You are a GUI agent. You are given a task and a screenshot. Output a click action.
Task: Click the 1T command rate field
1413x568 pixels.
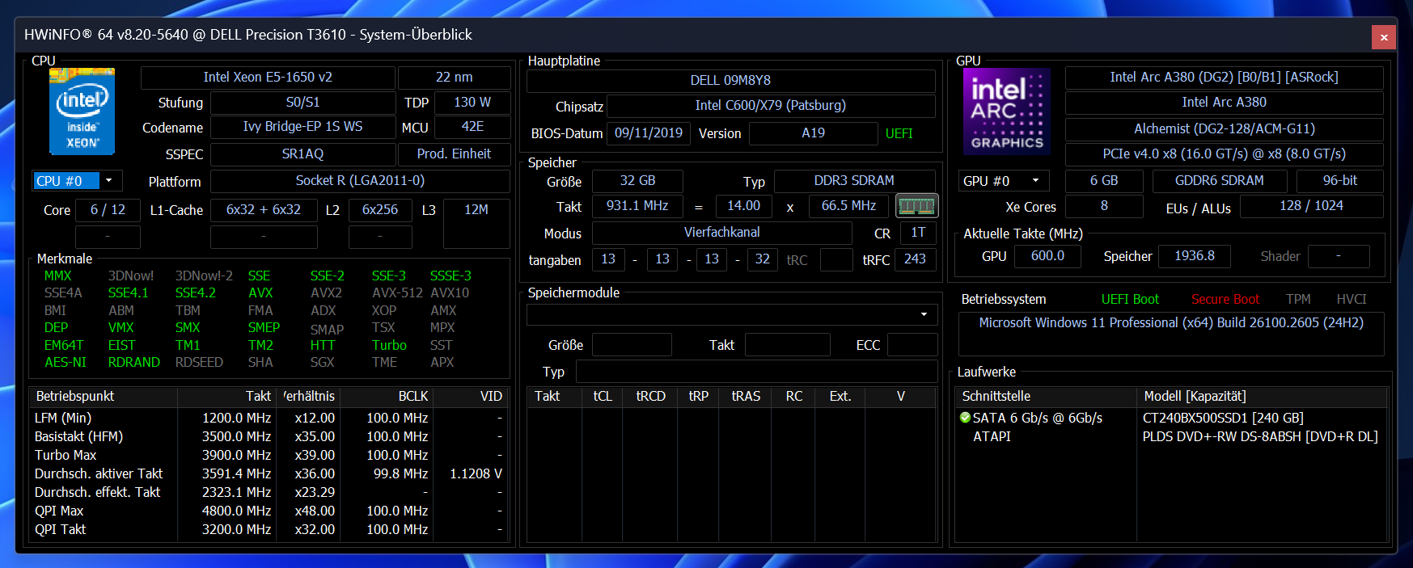tap(918, 233)
